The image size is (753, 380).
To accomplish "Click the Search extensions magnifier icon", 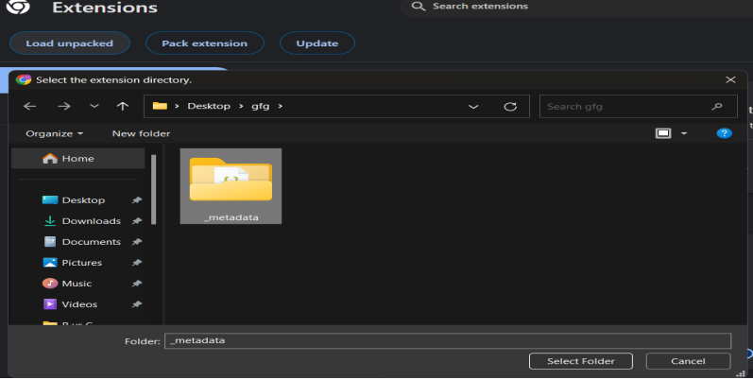I will 419,7.
